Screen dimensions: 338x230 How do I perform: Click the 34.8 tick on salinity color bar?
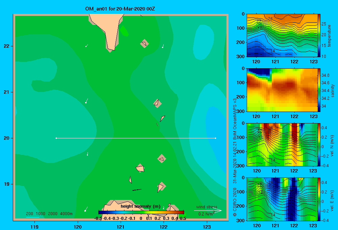coord(325,75)
